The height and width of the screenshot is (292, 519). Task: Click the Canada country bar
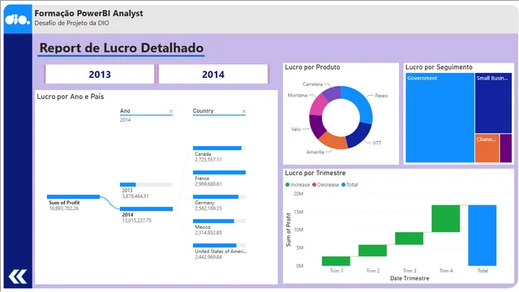(x=219, y=148)
